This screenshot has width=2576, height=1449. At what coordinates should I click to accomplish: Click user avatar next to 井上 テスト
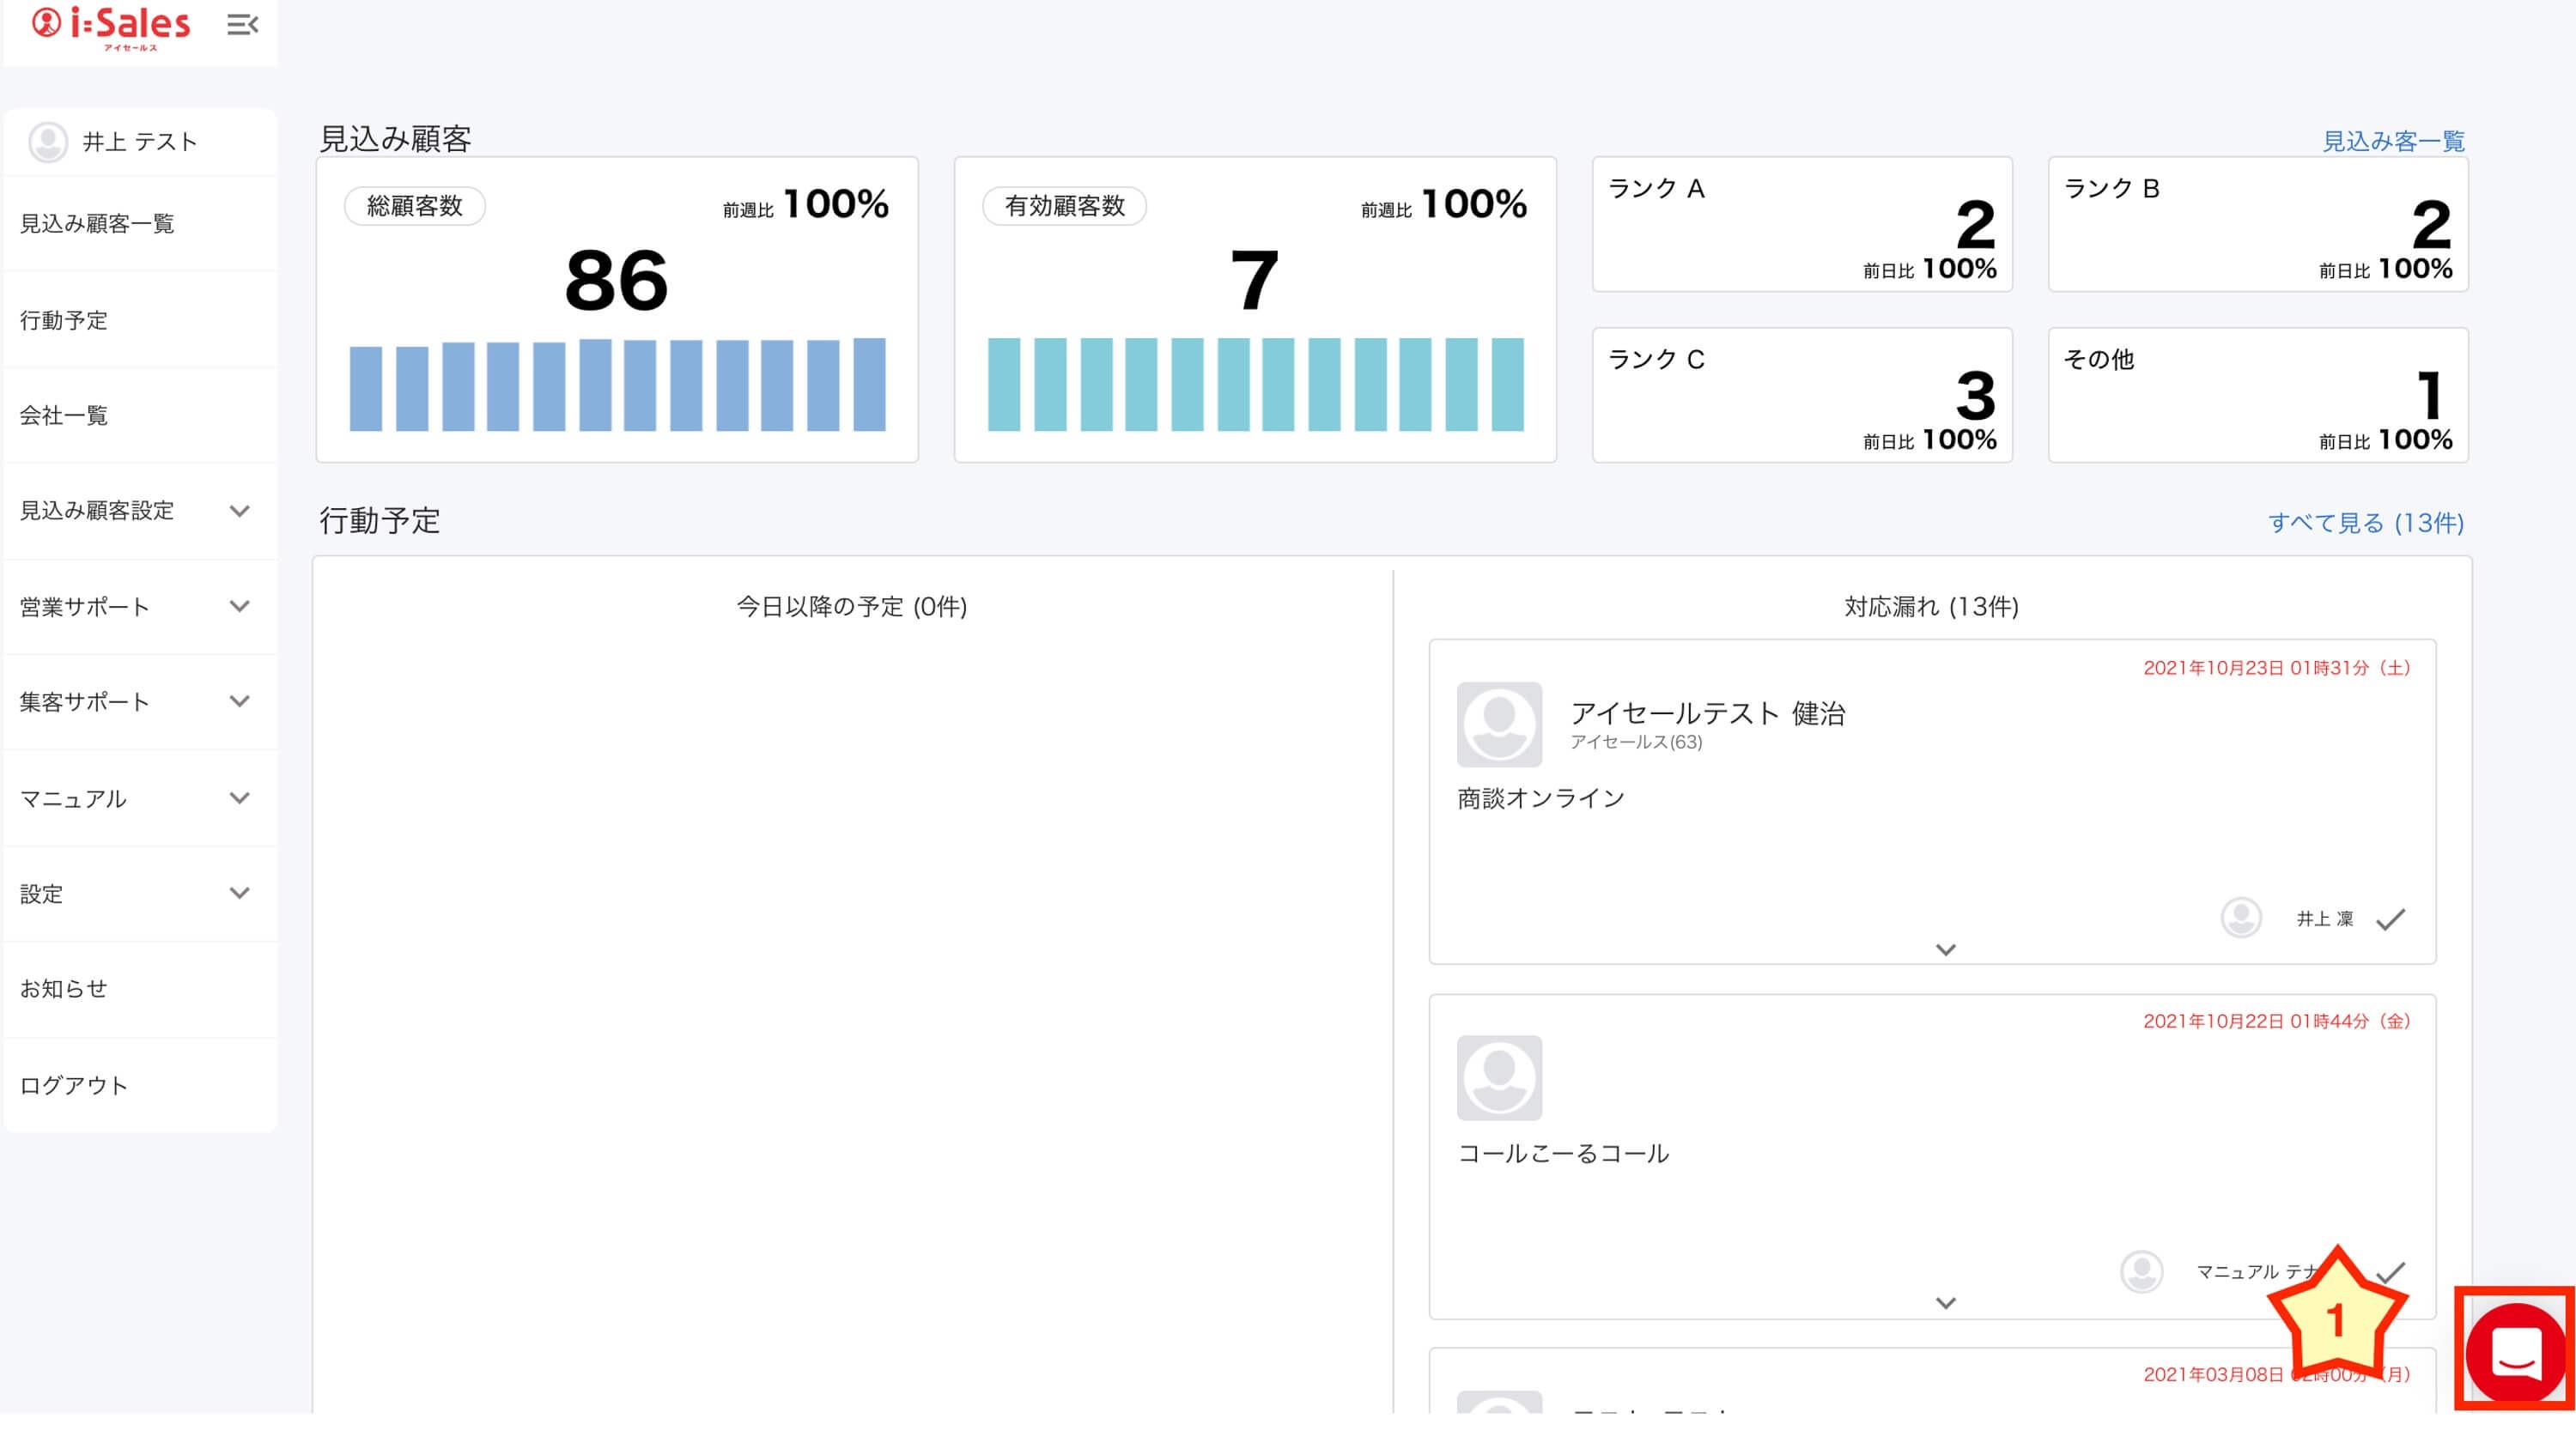click(48, 142)
